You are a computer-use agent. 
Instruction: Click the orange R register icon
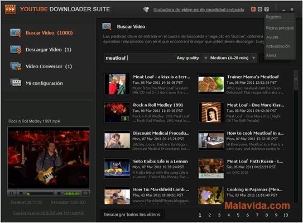(253, 10)
